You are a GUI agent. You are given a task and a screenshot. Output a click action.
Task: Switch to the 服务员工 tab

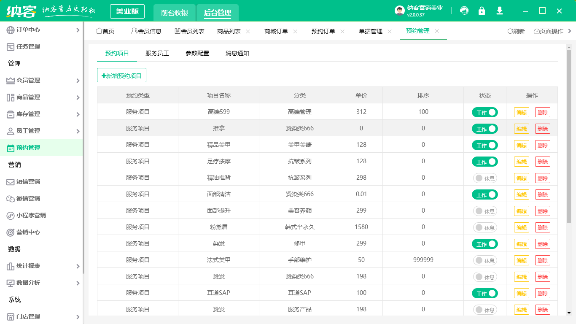(x=157, y=53)
